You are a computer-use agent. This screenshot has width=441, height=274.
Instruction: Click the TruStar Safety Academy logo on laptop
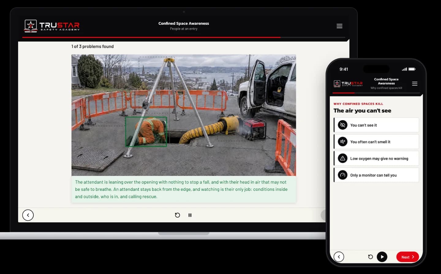[x=52, y=26]
